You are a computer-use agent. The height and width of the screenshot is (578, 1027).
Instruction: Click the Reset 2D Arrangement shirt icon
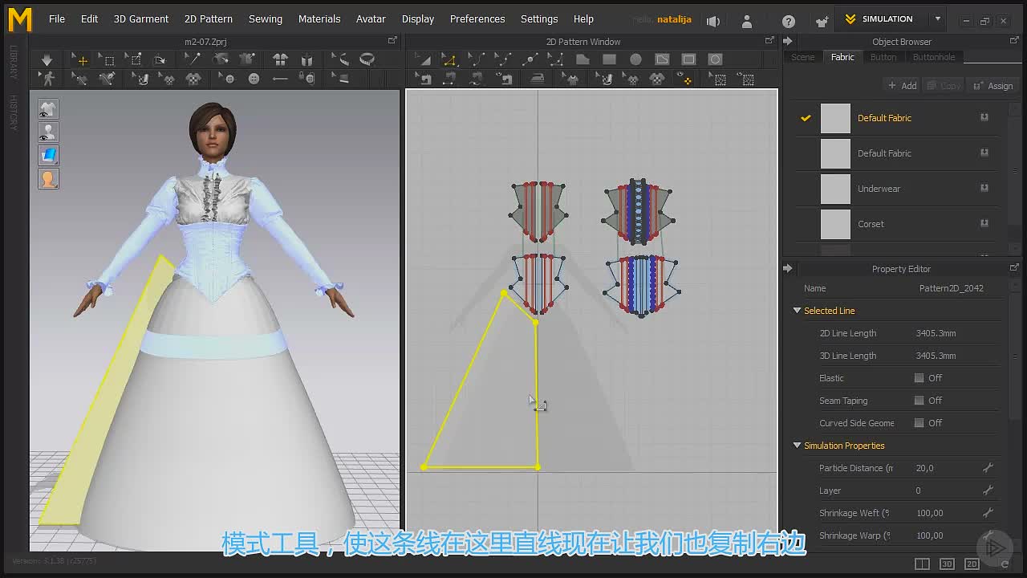pyautogui.click(x=280, y=59)
